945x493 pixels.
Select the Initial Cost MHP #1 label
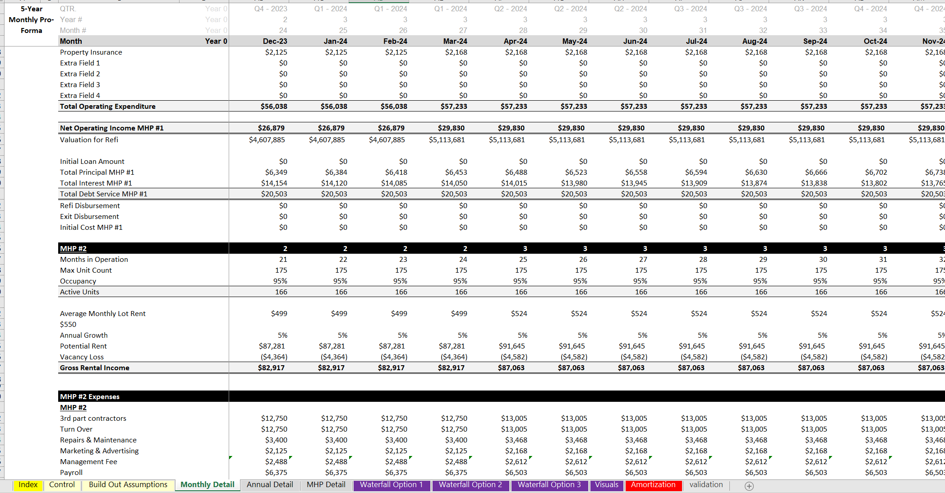pos(91,228)
